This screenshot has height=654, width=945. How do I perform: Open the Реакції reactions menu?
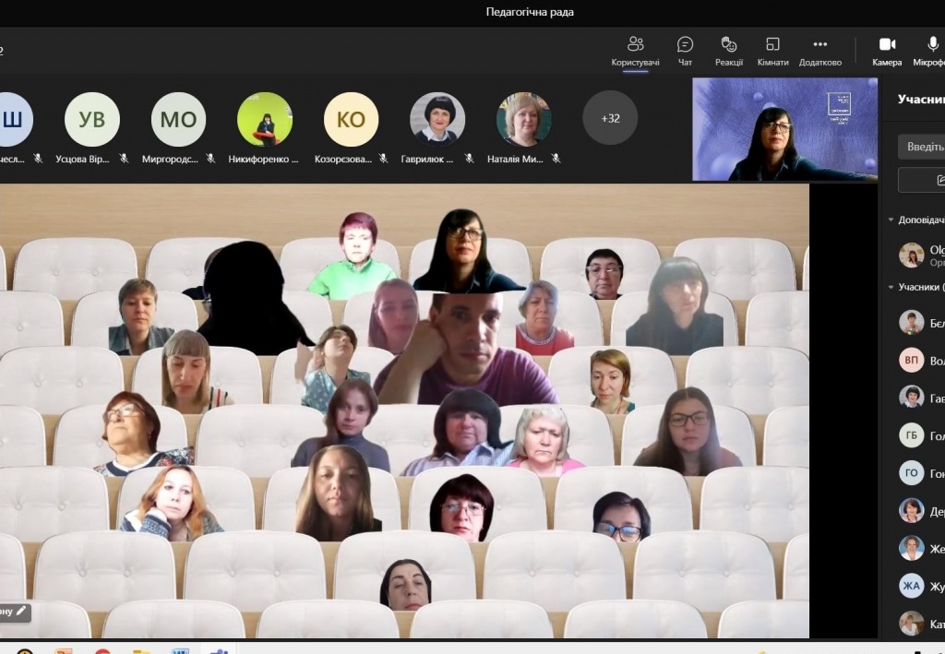tap(728, 52)
